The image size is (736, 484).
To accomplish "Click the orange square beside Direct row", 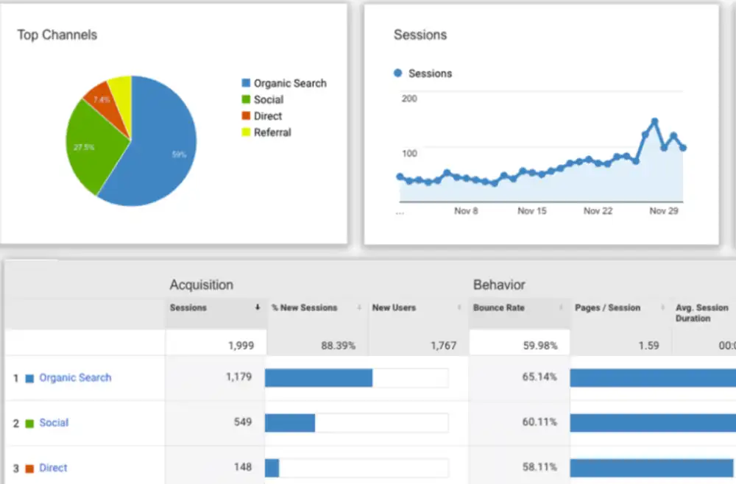I will pyautogui.click(x=29, y=469).
